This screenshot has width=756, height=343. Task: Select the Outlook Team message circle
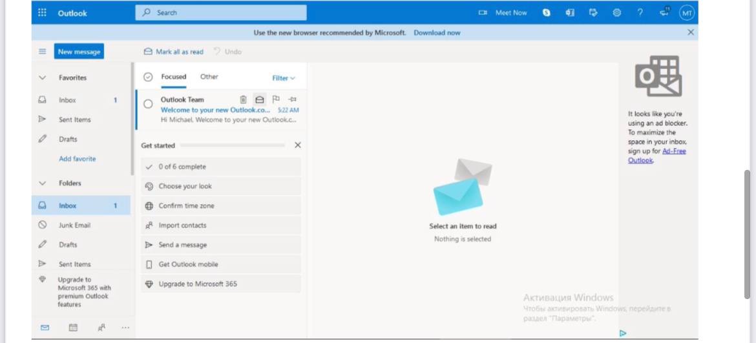[148, 103]
